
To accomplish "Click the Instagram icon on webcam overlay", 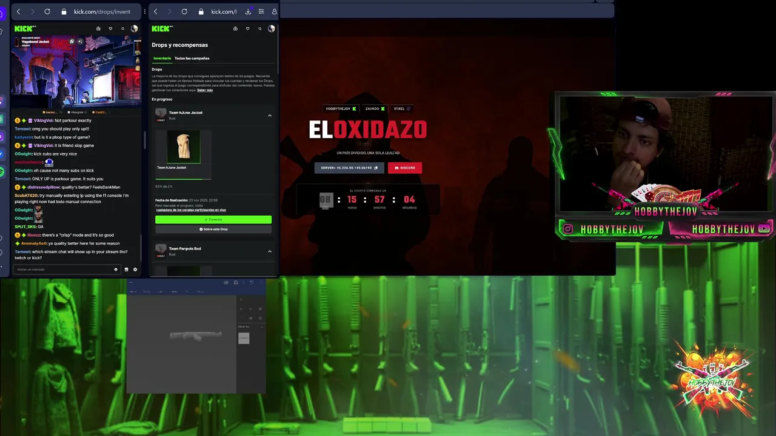I will click(x=568, y=229).
